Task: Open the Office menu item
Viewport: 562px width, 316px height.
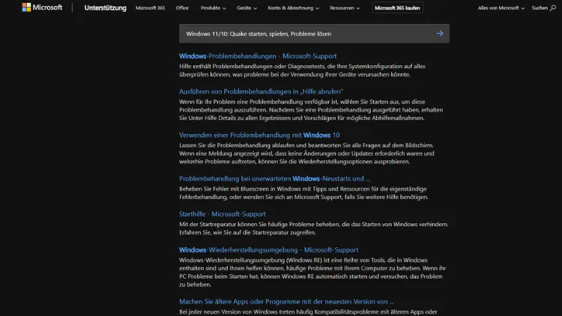Action: pos(182,8)
